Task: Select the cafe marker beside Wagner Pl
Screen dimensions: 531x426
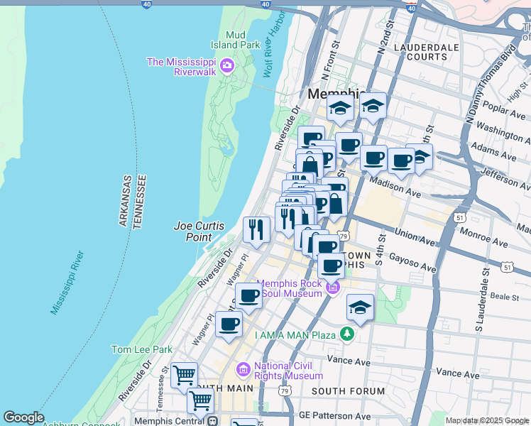Action: (248, 295)
